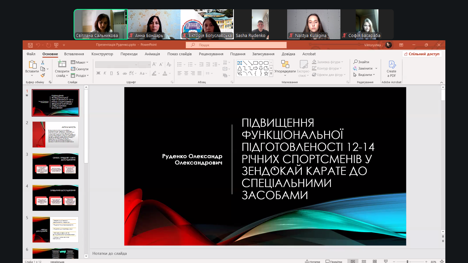Screen dimensions: 468x263
Task: Select slide 3 thumbnail in slide panel
Action: point(55,166)
